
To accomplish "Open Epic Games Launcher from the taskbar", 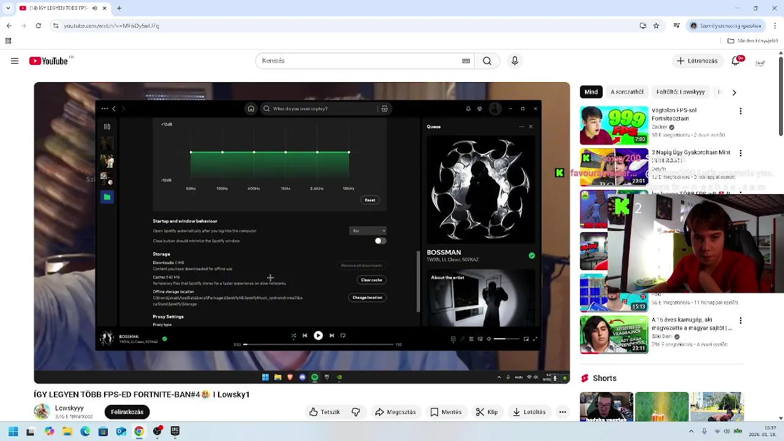I will point(175,431).
